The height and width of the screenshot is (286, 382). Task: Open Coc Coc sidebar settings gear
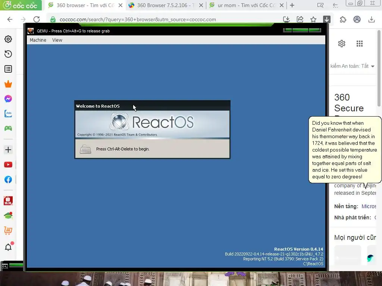8,39
